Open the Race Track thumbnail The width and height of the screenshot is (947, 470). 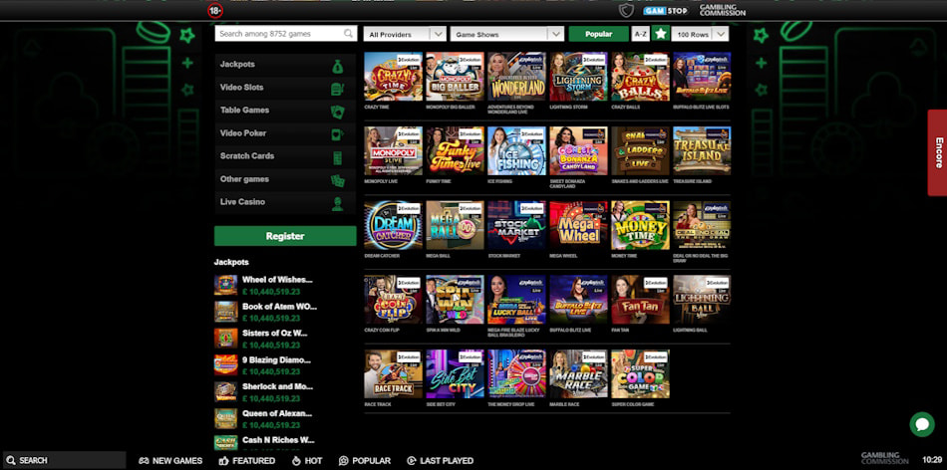[393, 374]
